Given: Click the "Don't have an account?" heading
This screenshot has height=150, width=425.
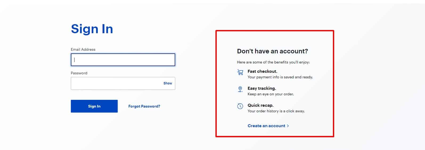Looking at the screenshot, I should point(272,51).
